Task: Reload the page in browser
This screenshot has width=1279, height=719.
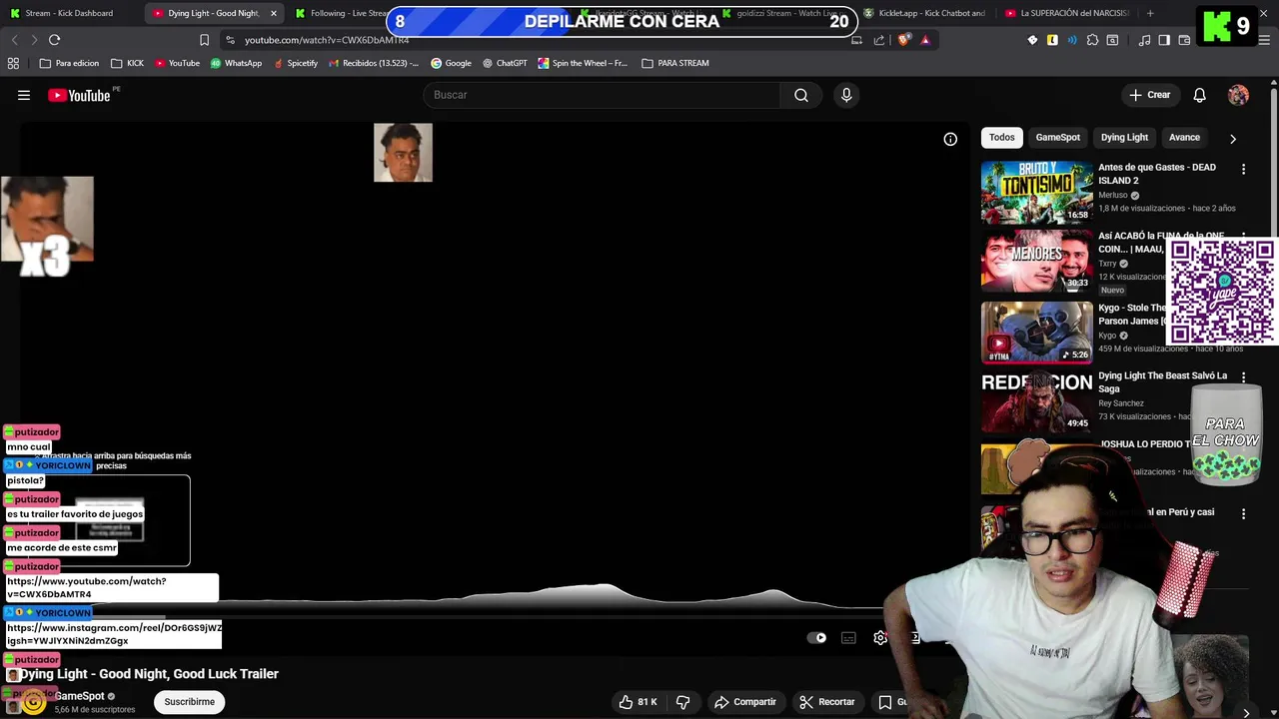Action: click(x=54, y=40)
